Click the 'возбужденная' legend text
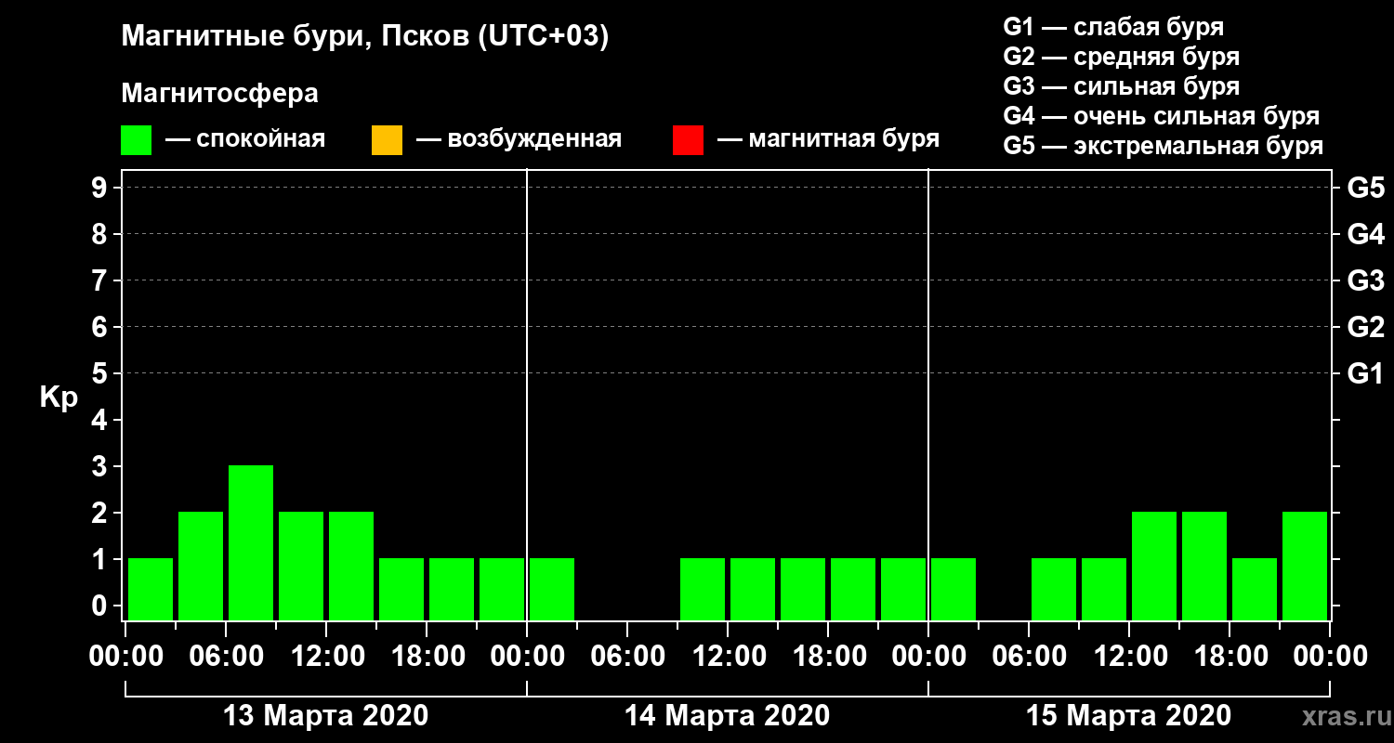The height and width of the screenshot is (743, 1394). coord(534,140)
